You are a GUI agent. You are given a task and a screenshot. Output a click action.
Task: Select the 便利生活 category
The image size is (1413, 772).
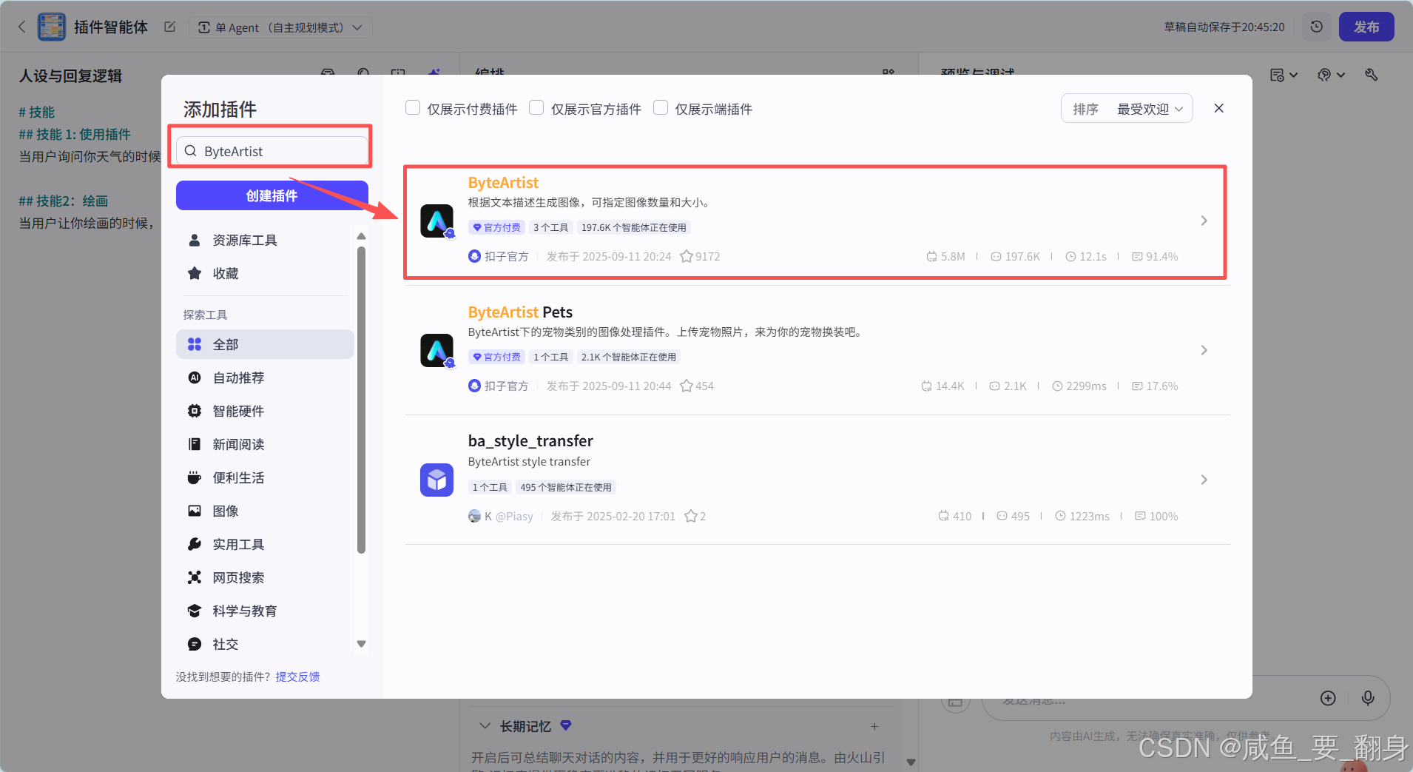tap(265, 477)
